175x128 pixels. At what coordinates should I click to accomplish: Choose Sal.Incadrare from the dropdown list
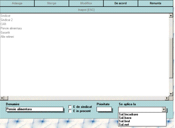tap(128, 114)
